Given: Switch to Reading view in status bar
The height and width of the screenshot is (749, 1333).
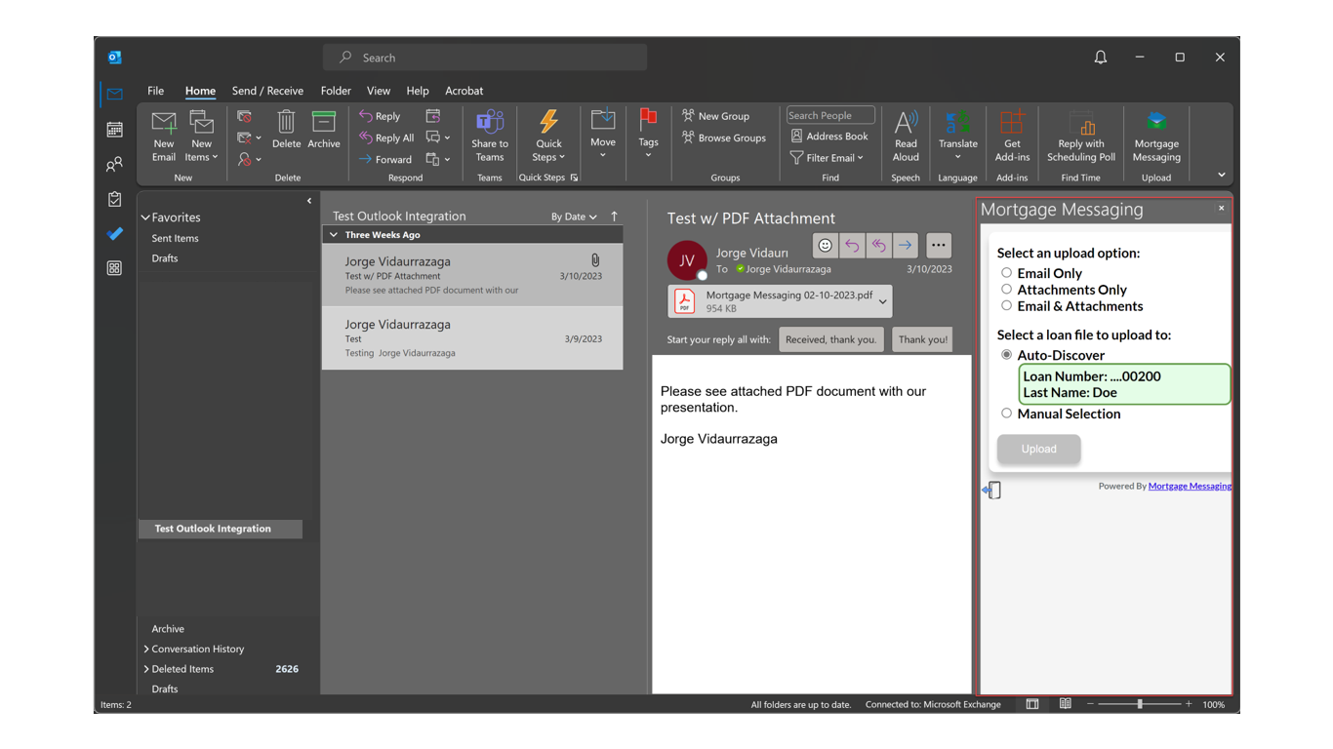Looking at the screenshot, I should pyautogui.click(x=1066, y=704).
